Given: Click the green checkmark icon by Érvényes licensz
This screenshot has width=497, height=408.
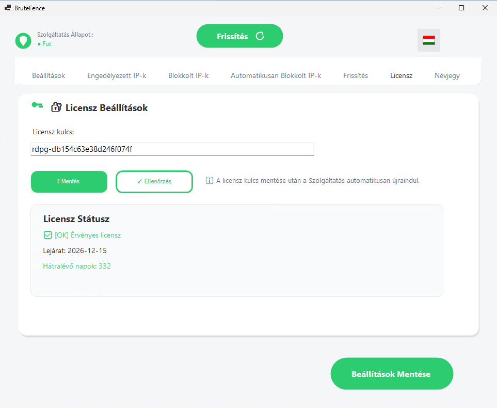Looking at the screenshot, I should coord(48,235).
